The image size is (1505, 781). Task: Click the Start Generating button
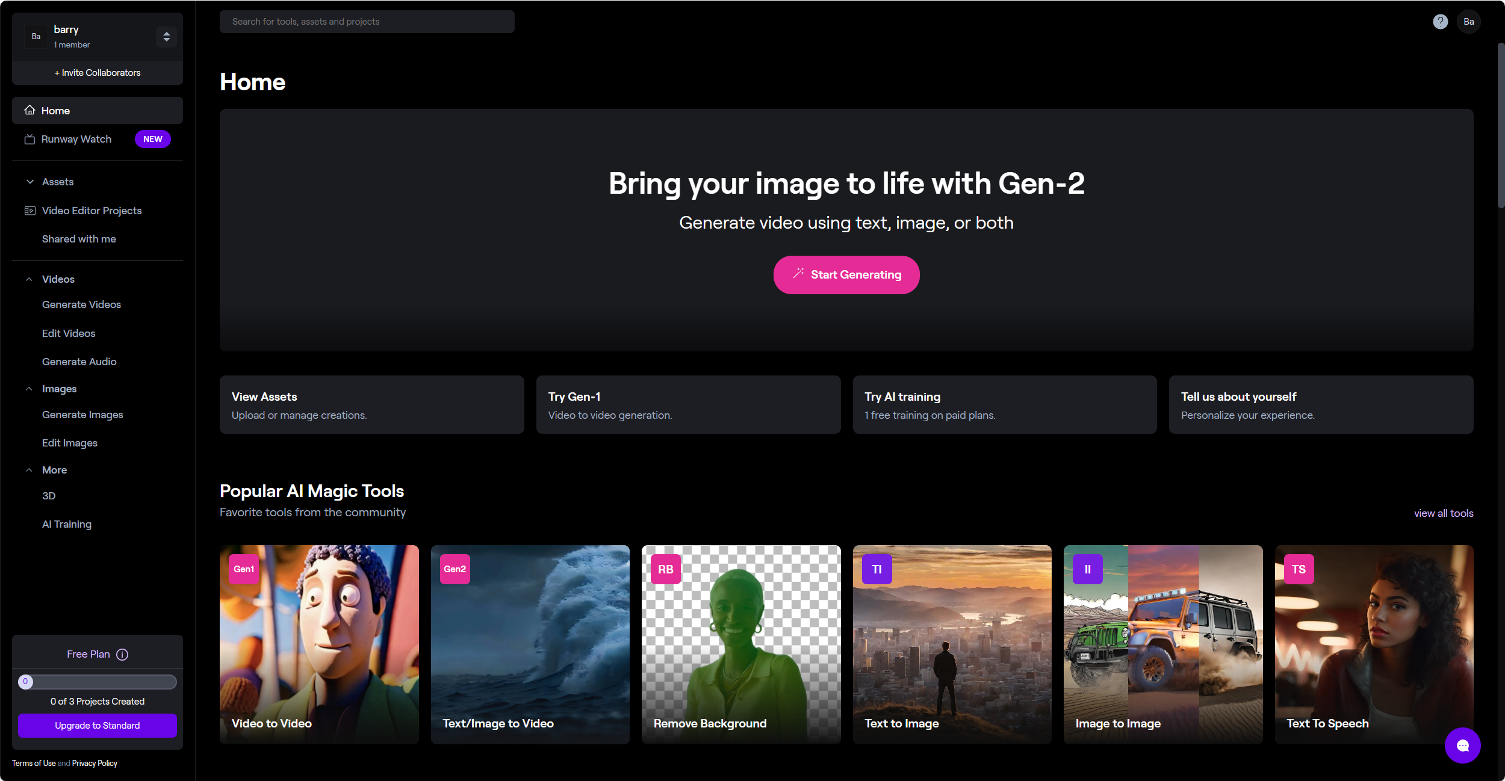pos(846,275)
